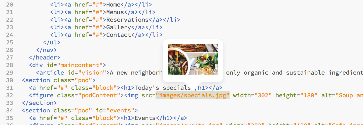
Task: Click the closing nav tag on line 26
Action: tap(46, 50)
